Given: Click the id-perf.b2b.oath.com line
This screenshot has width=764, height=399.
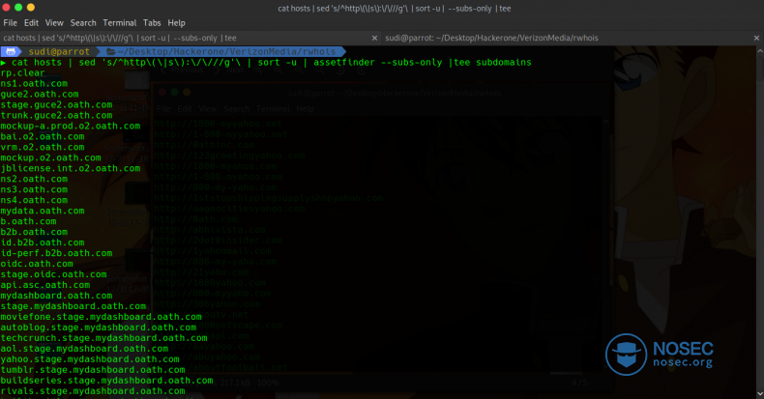Looking at the screenshot, I should pos(56,253).
